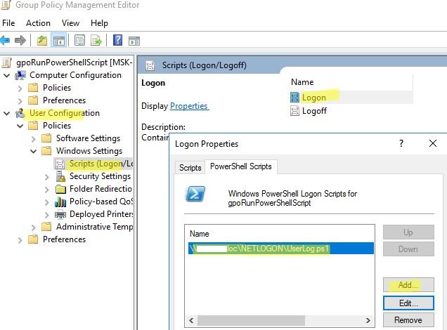The height and width of the screenshot is (330, 447).
Task: Click the Deployed Printers printer icon
Action: [x=60, y=214]
